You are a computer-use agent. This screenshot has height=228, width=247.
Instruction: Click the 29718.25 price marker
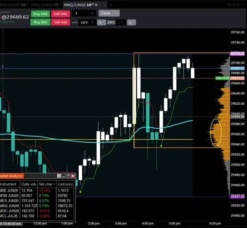238,54
